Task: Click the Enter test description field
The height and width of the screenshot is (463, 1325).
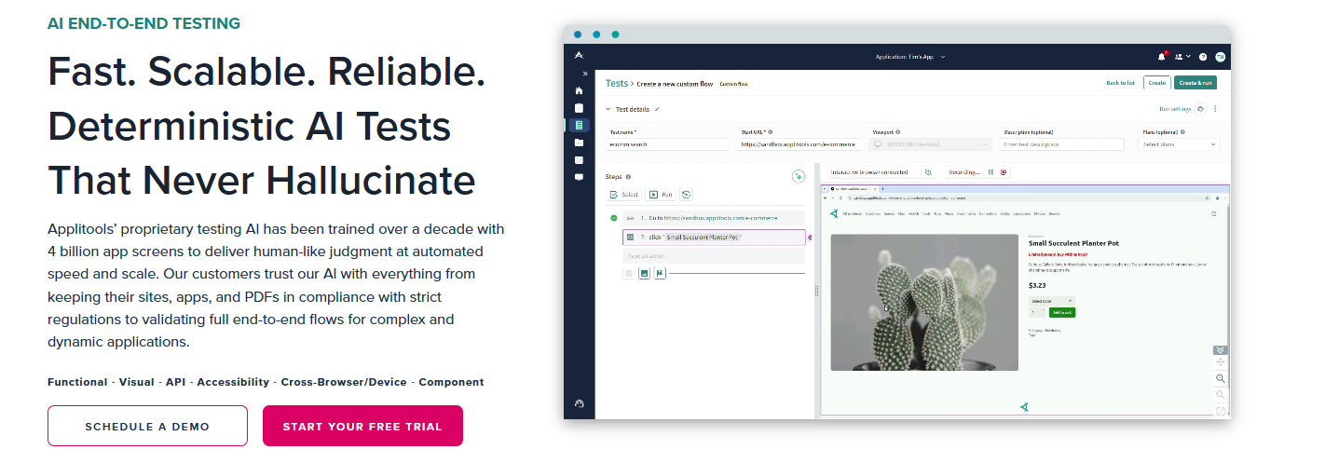Action: 1061,144
